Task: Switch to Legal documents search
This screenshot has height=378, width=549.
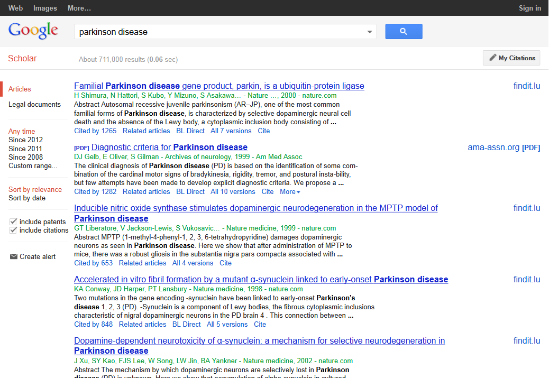Action: click(x=34, y=104)
